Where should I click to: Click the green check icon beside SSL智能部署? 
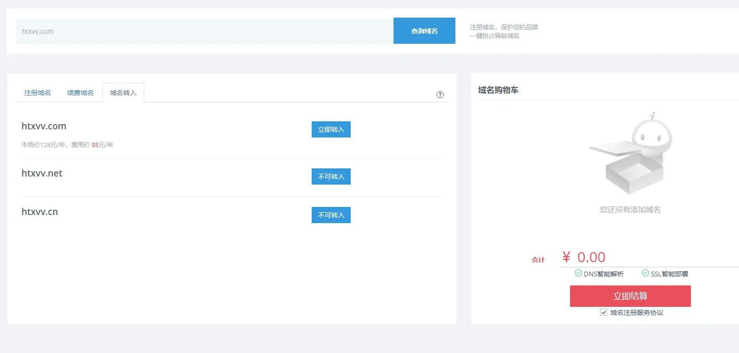click(645, 273)
